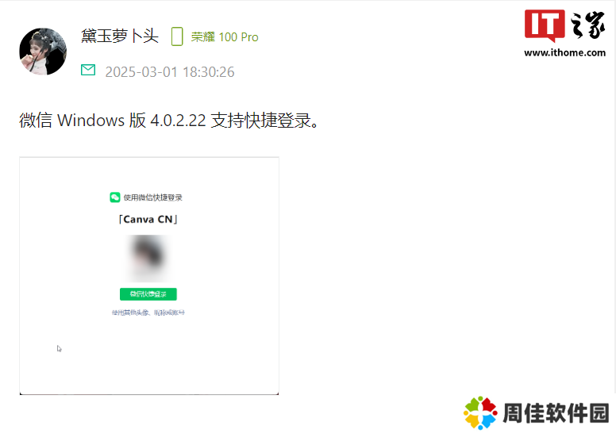Click 使用其他头像、昵称或账号 link
The height and width of the screenshot is (433, 616).
tap(148, 312)
